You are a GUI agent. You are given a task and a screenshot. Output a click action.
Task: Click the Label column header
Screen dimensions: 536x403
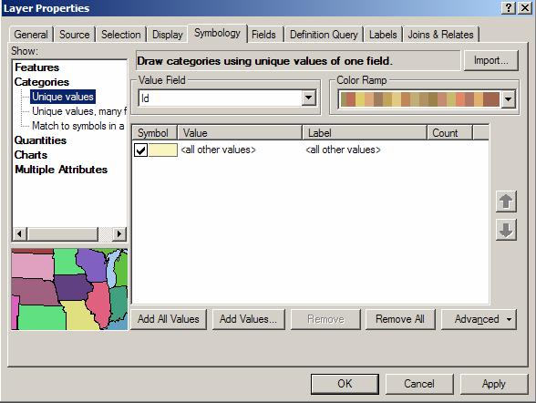point(365,132)
